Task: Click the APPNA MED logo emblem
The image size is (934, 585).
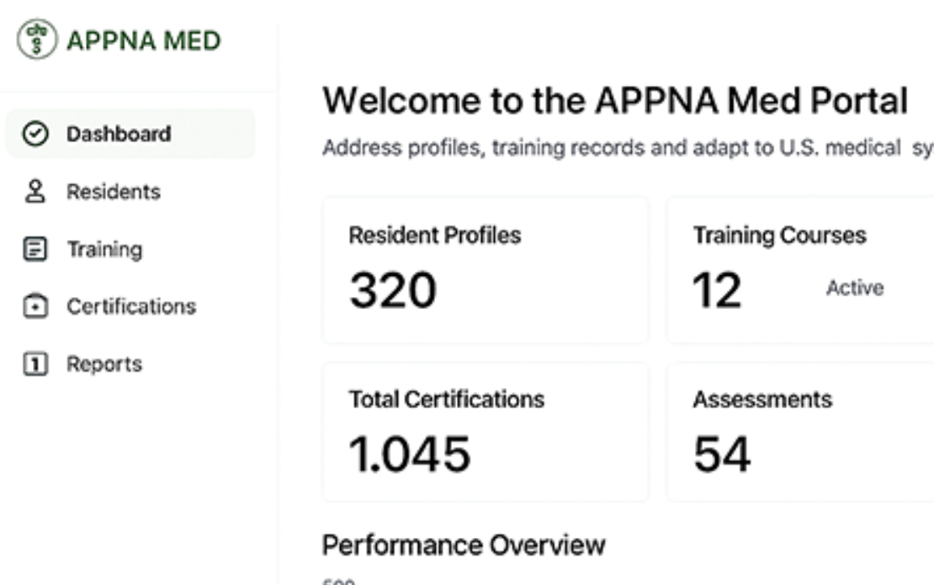Action: coord(37,40)
